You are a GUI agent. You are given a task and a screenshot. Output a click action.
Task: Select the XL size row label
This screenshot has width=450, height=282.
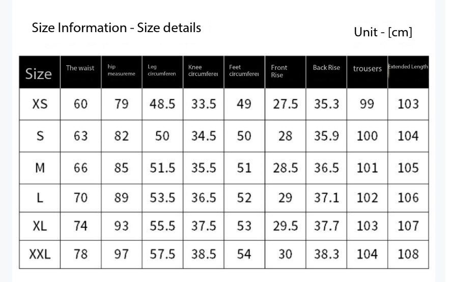pos(40,226)
